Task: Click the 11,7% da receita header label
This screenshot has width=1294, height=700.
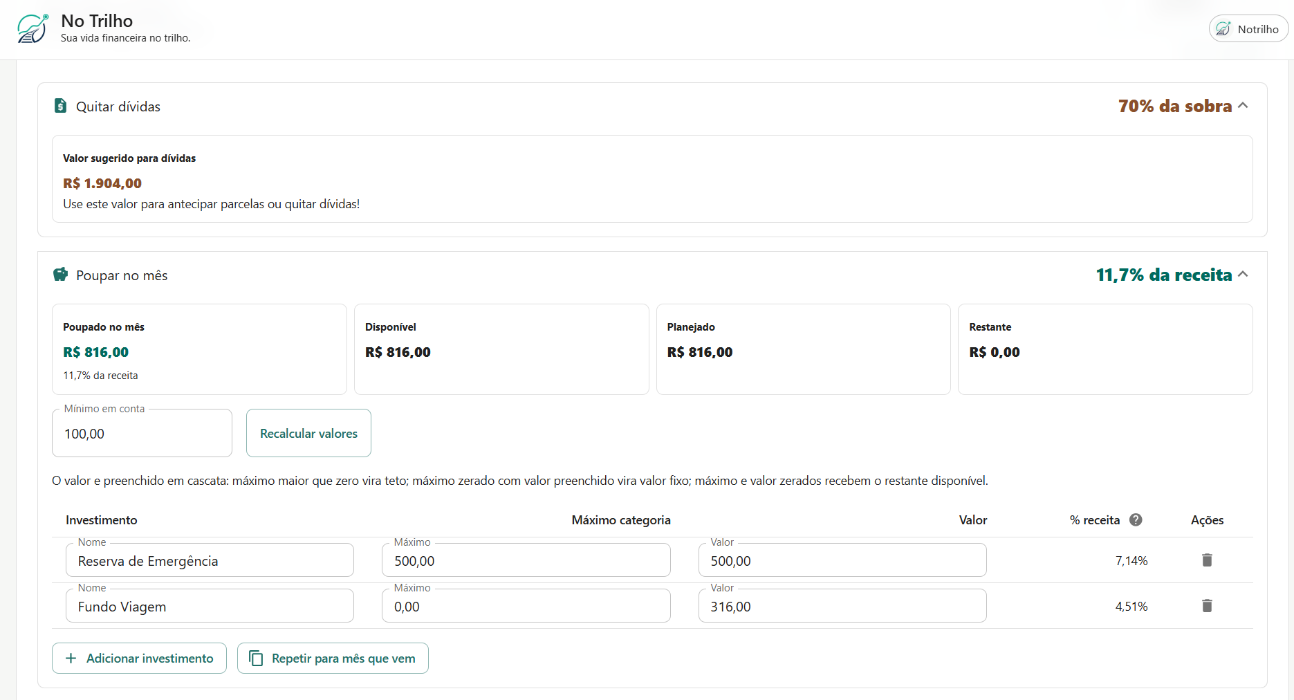Action: tap(1164, 275)
